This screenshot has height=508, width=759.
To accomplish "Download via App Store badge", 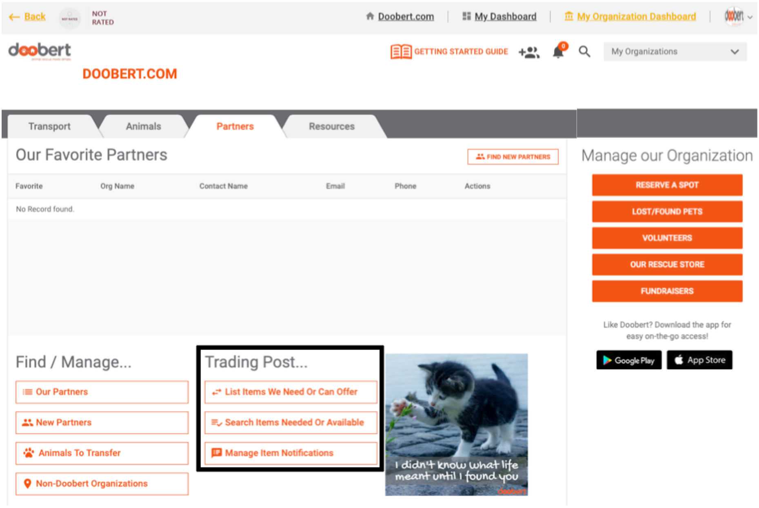I will (x=699, y=360).
